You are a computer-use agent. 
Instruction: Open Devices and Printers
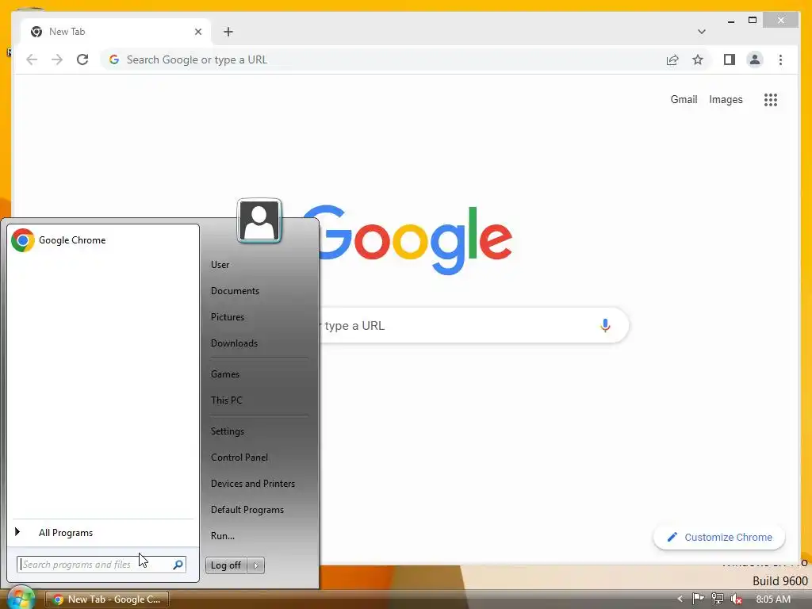(253, 483)
